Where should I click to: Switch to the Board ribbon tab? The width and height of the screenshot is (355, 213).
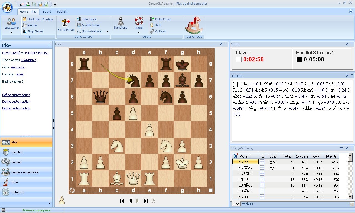tap(47, 12)
